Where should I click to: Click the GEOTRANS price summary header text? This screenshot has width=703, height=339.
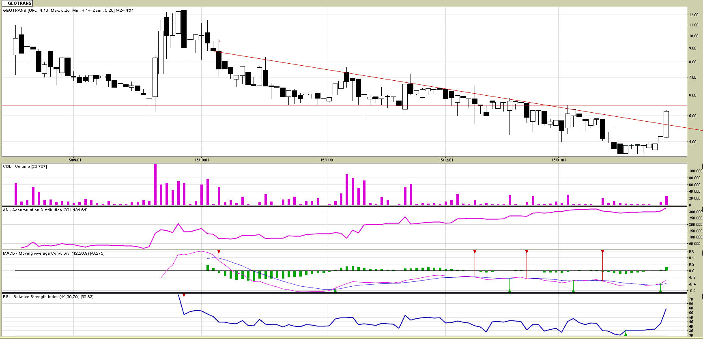click(x=68, y=11)
